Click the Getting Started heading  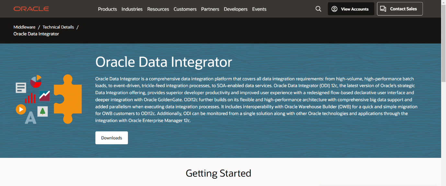pos(218,173)
